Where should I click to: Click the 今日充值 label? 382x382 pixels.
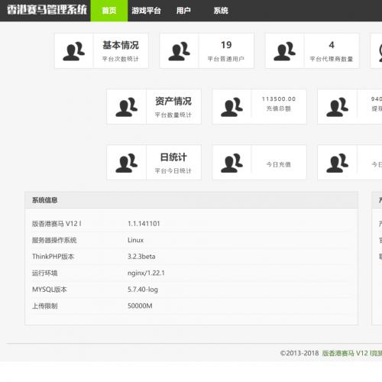(x=279, y=164)
